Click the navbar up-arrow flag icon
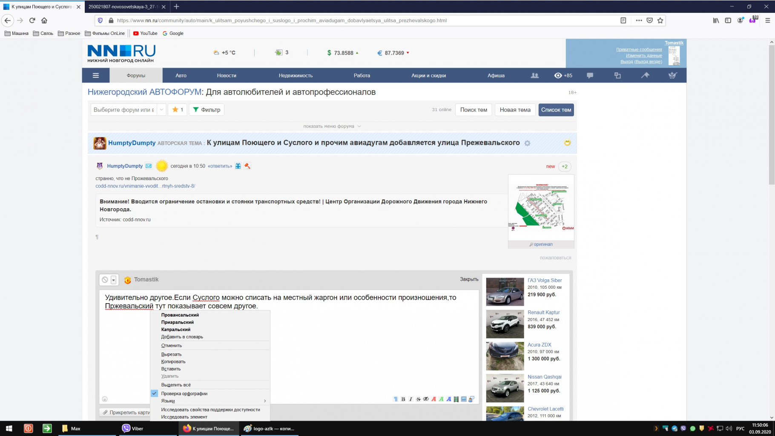This screenshot has width=775, height=436. [x=645, y=75]
